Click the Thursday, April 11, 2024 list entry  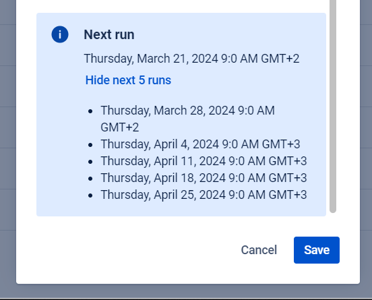204,161
